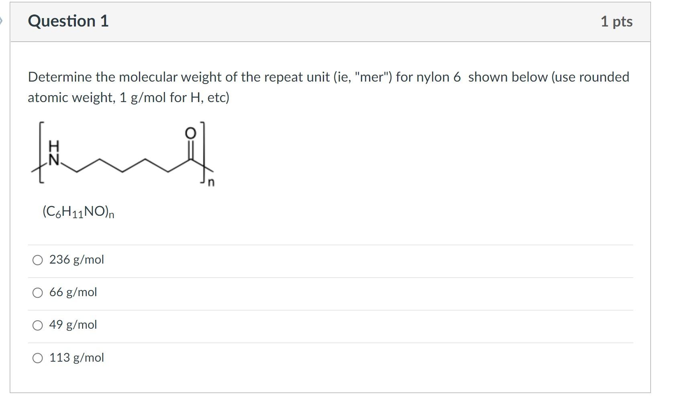
Task: Click the nylon 6 structure diagram
Action: pos(122,155)
